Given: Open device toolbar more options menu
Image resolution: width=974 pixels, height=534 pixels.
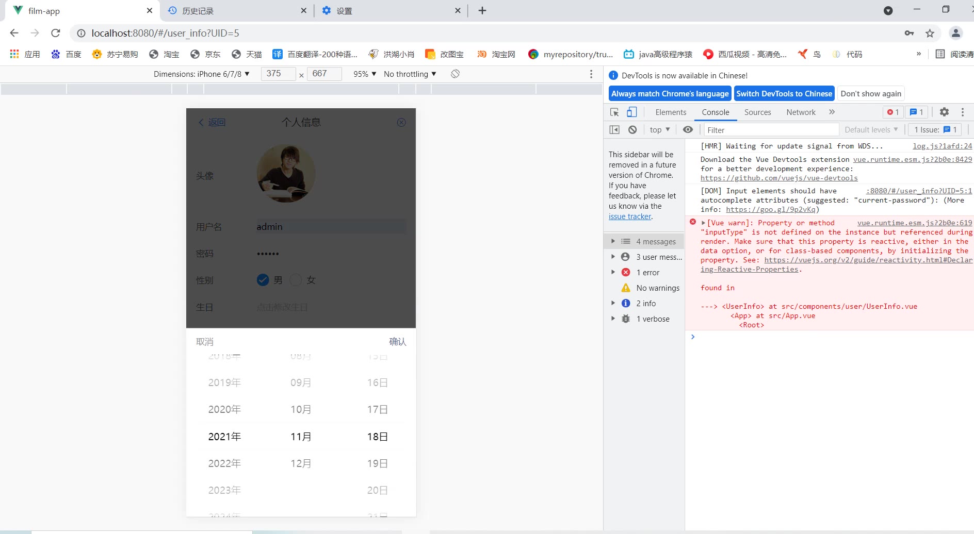Looking at the screenshot, I should click(x=591, y=74).
